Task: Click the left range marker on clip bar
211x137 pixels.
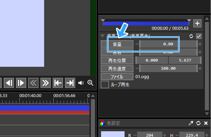Action: [x=103, y=20]
